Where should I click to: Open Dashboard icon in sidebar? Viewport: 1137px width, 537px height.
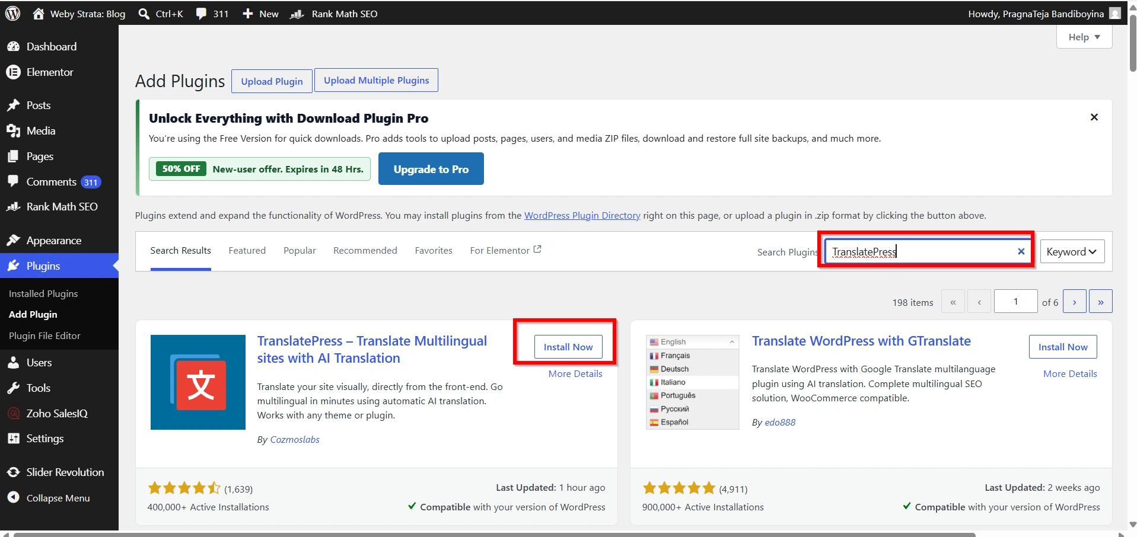[x=13, y=46]
